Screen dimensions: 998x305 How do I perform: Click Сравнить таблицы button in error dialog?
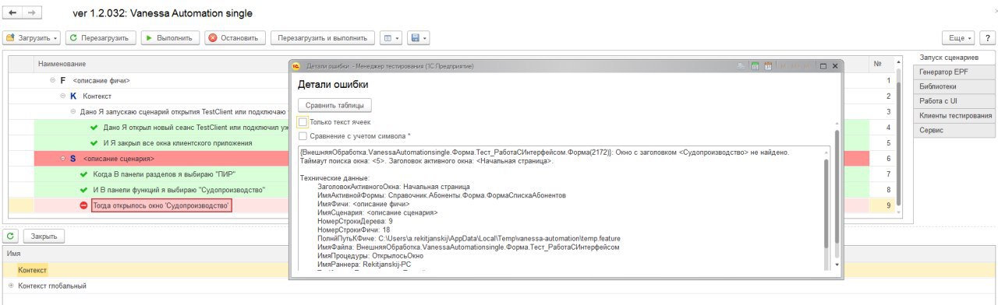click(x=334, y=105)
